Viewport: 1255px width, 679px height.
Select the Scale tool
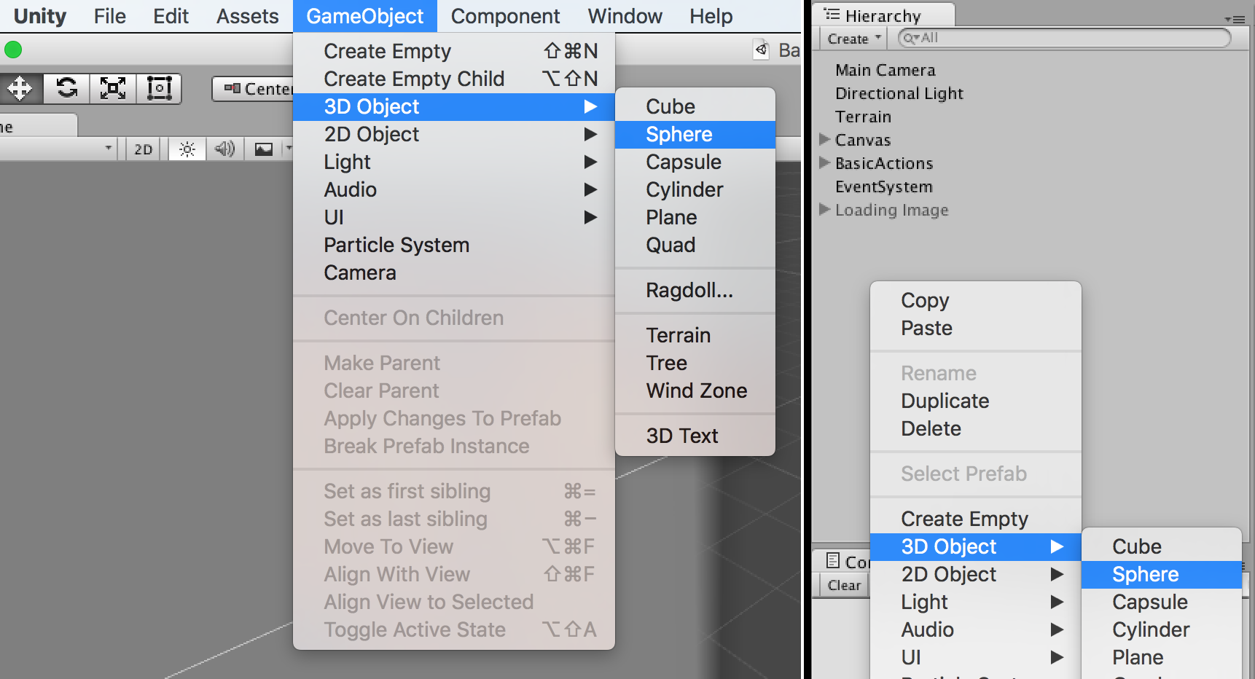[x=113, y=88]
